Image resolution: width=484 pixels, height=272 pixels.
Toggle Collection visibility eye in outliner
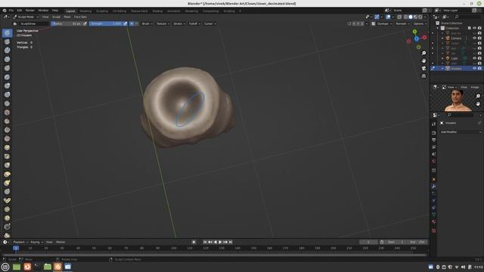tap(474, 28)
